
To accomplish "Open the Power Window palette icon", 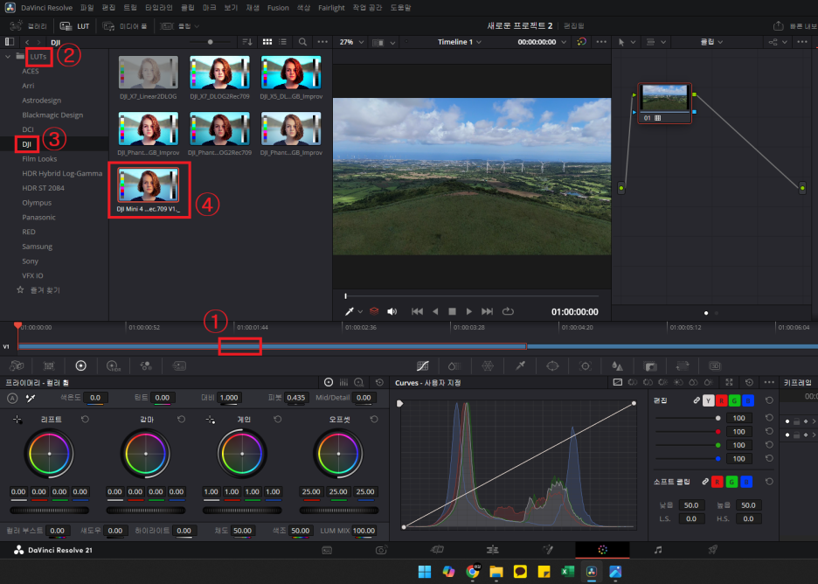I will pyautogui.click(x=552, y=365).
